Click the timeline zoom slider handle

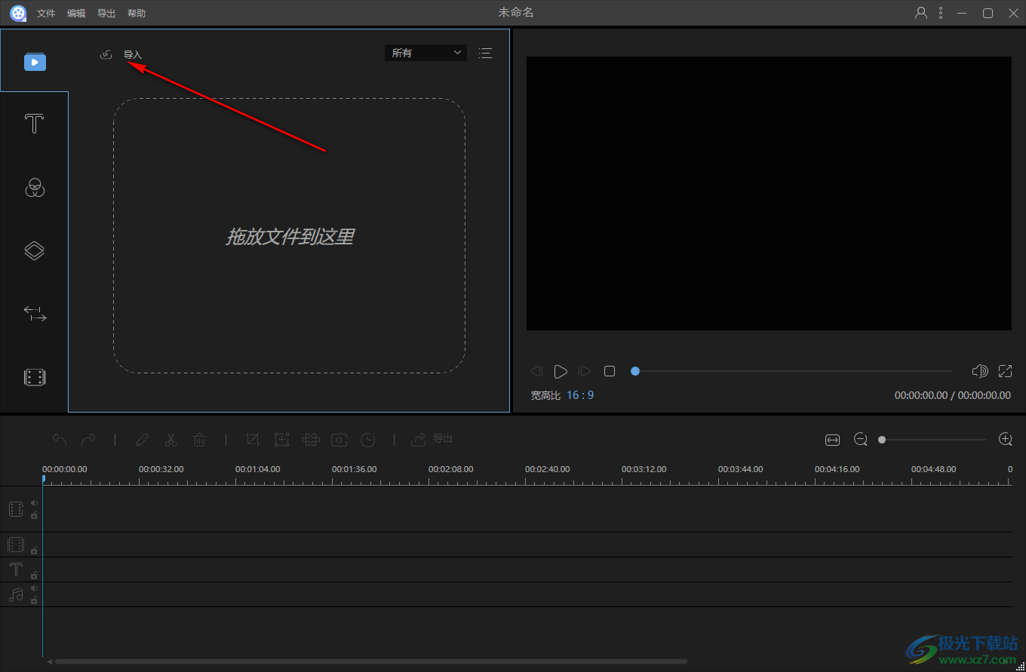(882, 440)
